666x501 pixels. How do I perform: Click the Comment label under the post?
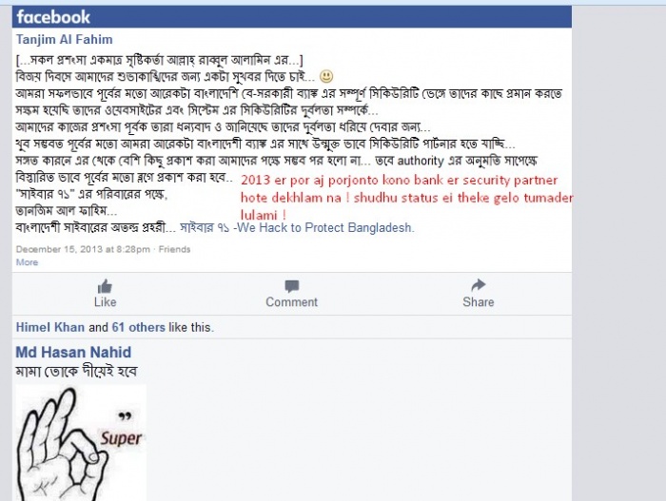coord(292,302)
